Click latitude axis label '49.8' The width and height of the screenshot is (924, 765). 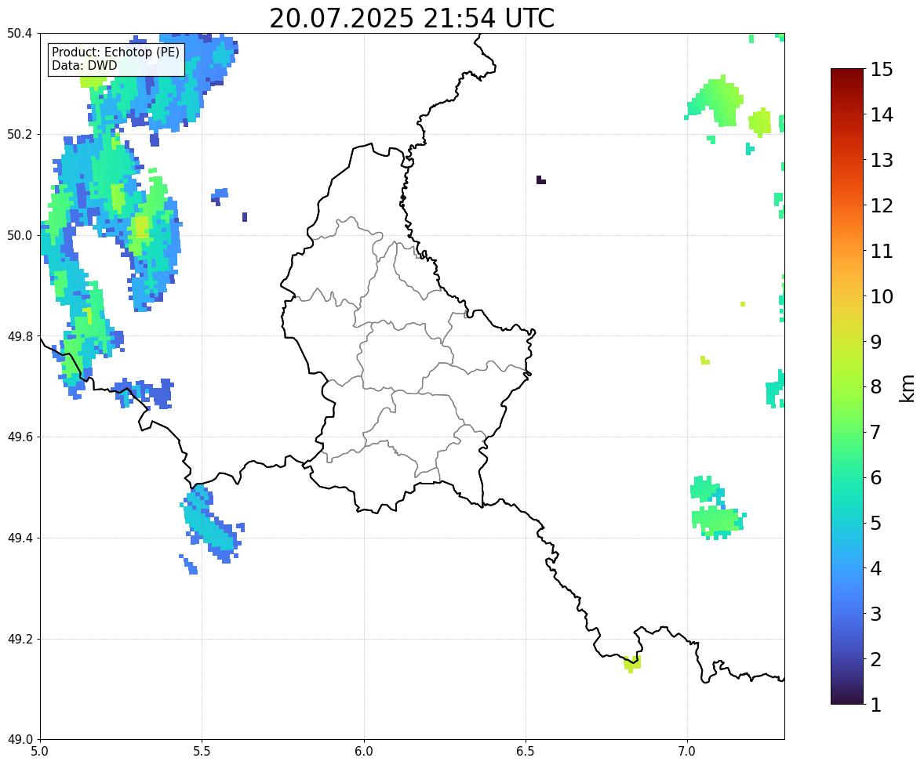click(20, 336)
